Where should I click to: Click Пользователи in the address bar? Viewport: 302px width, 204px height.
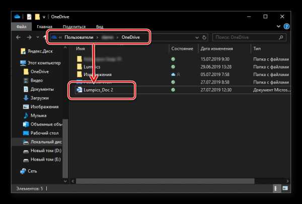[79, 37]
